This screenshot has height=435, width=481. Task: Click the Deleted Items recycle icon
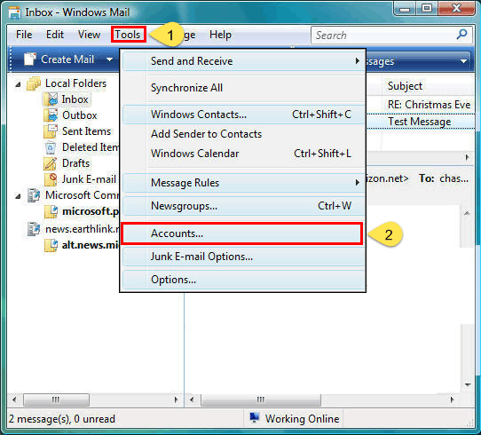51,147
